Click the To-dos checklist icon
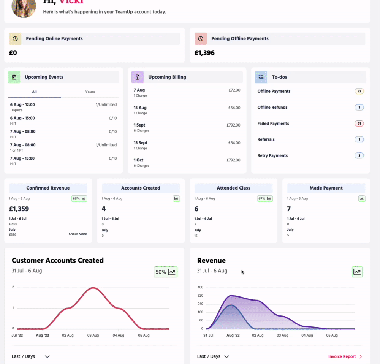 coord(261,77)
